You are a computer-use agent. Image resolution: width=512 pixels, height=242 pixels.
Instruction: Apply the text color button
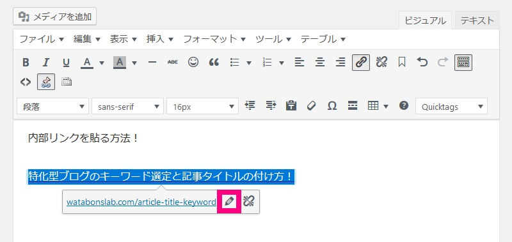click(87, 62)
